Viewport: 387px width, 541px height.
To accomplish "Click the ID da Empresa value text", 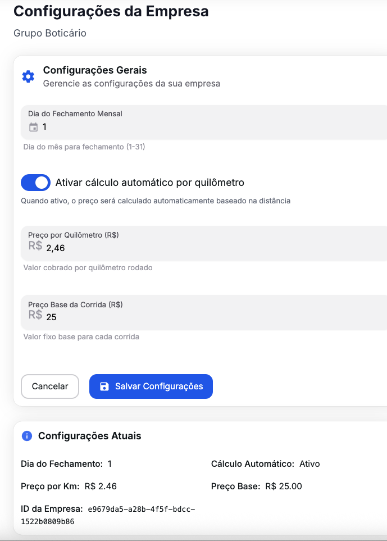I will coord(140,510).
